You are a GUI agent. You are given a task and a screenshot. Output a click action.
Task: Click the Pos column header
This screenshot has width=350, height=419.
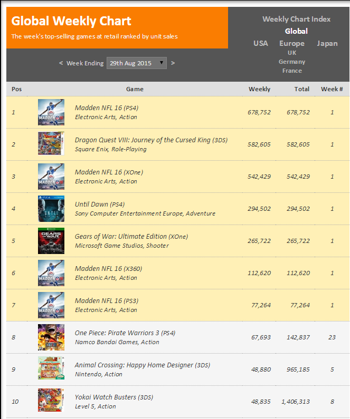[x=16, y=89]
